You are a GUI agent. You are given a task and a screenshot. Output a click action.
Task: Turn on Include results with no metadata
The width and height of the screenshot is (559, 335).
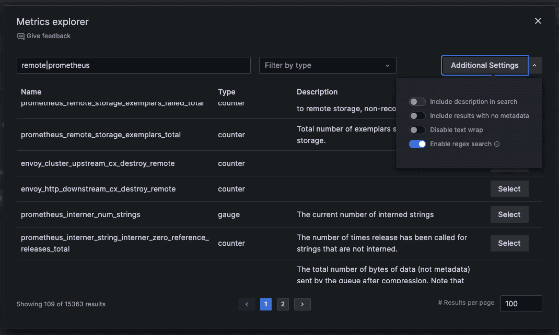pyautogui.click(x=416, y=116)
